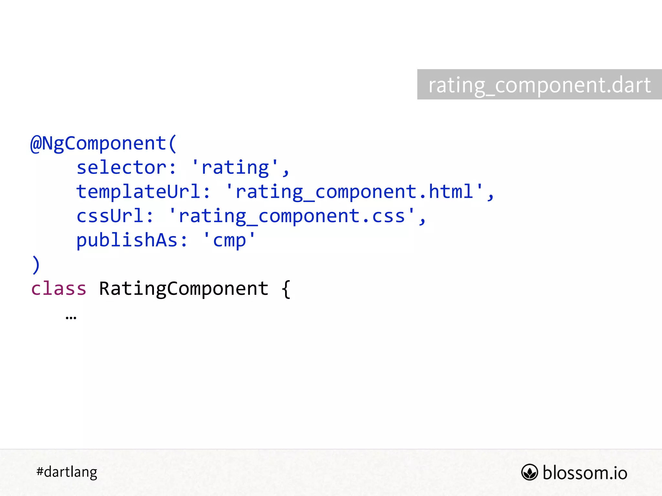Click the RatingComponent class name
The width and height of the screenshot is (662, 496).
[x=184, y=289]
